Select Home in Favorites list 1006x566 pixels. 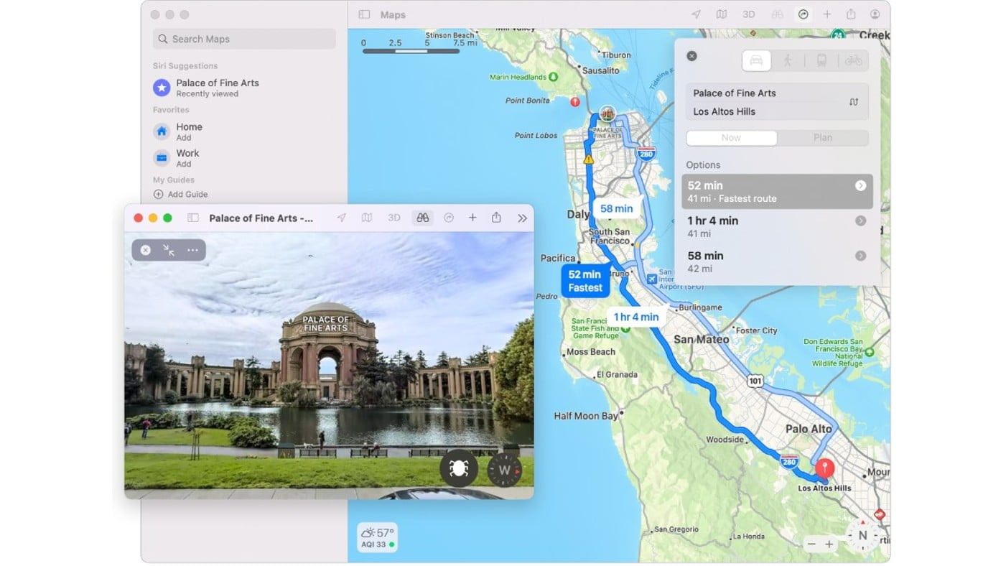[189, 131]
